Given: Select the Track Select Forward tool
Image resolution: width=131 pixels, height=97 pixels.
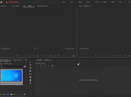Looking at the screenshot, I should 30,65.
